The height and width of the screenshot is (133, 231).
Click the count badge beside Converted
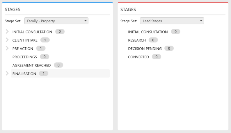click(157, 57)
